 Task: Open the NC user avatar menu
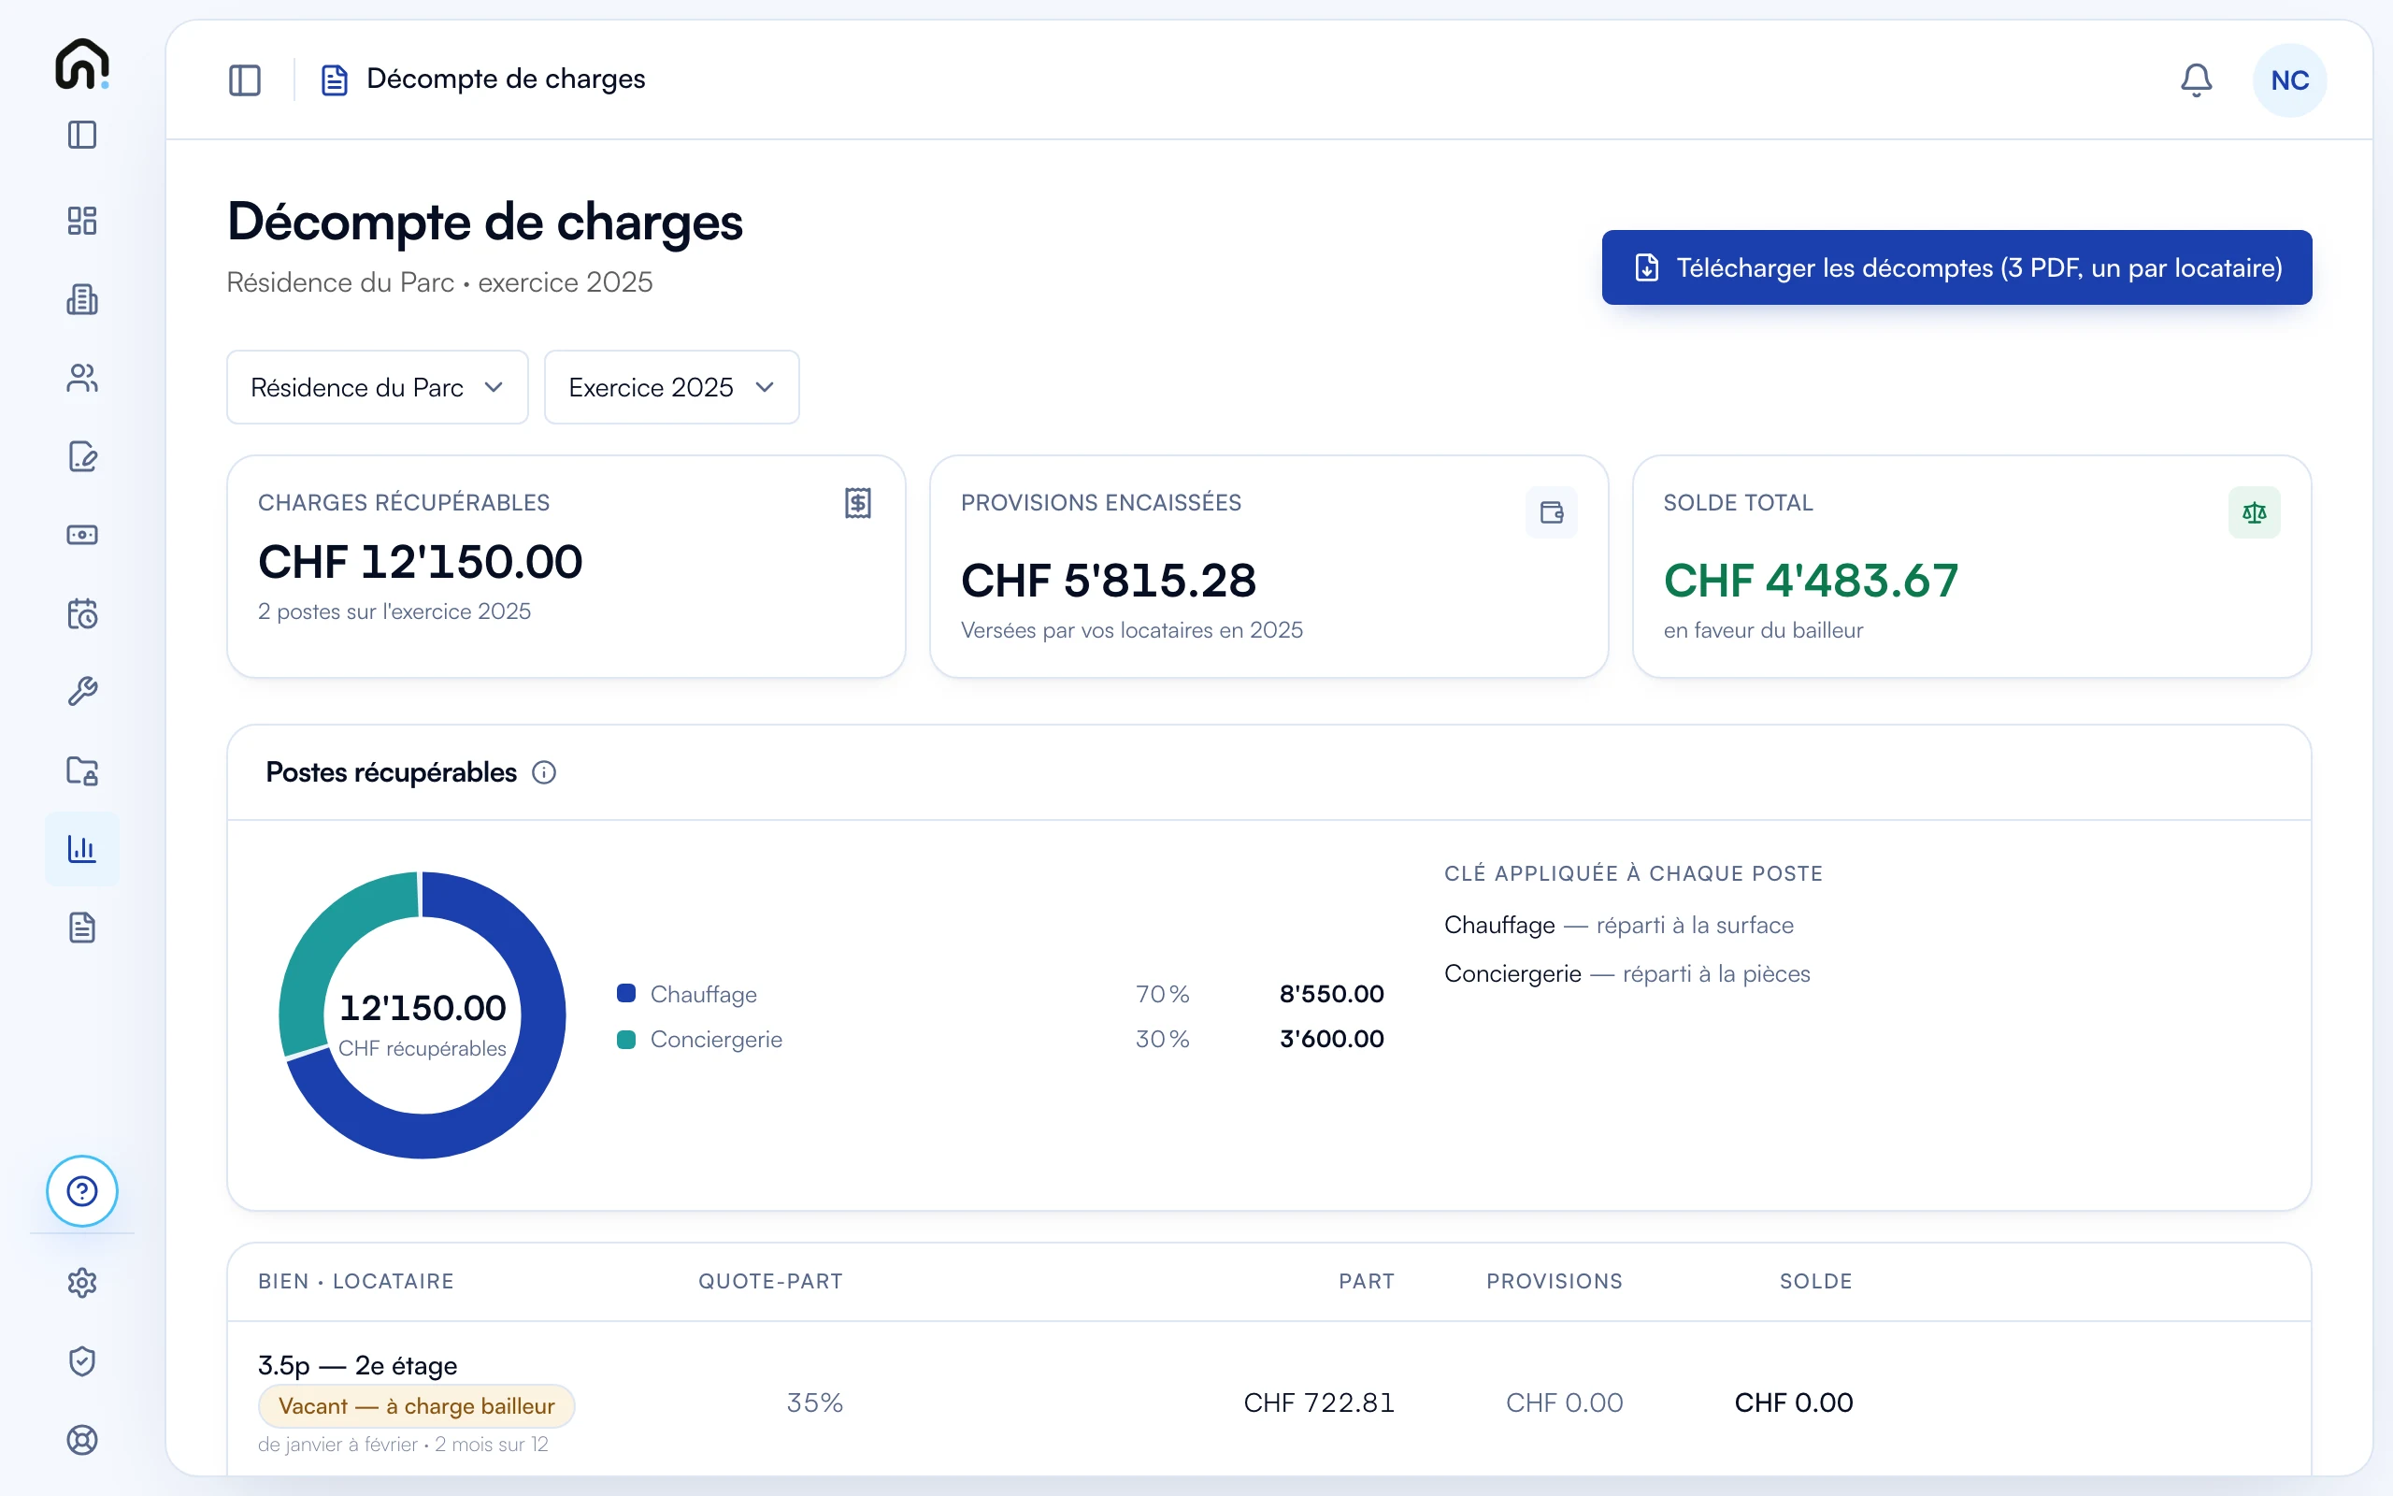2289,80
